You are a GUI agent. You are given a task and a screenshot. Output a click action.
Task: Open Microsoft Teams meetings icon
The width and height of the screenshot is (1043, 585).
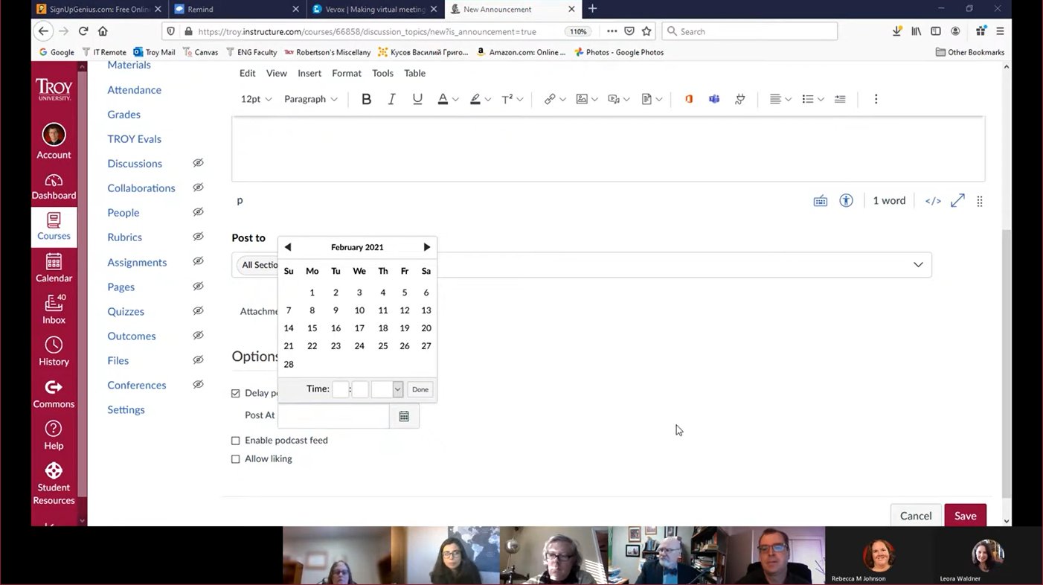coord(714,99)
